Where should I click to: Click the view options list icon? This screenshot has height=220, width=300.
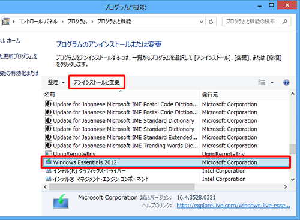coord(262,82)
